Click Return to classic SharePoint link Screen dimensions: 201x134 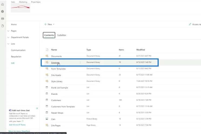(x=19, y=131)
